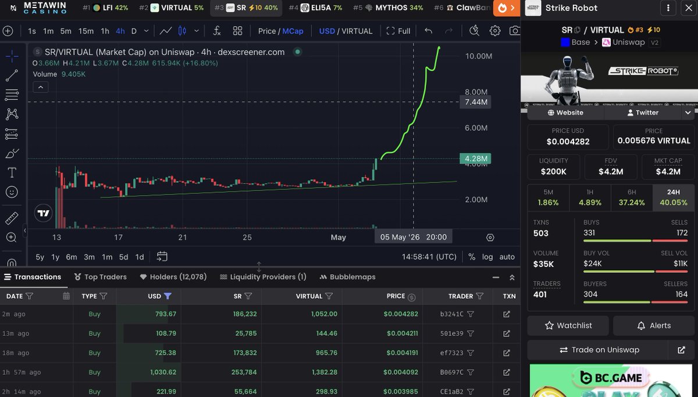Select the Text annotation tool
698x397 pixels.
[x=12, y=173]
